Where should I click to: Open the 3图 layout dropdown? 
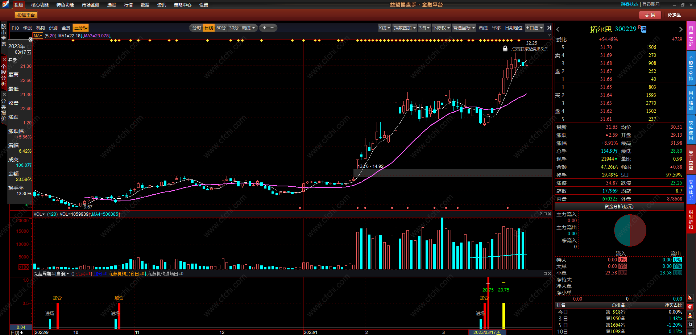pos(424,28)
